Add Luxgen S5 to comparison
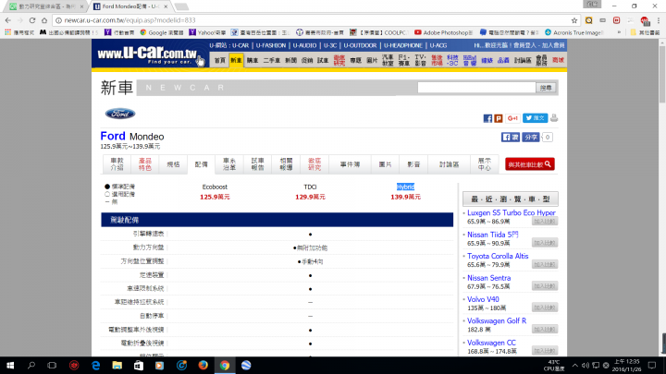The image size is (666, 374). 545,222
